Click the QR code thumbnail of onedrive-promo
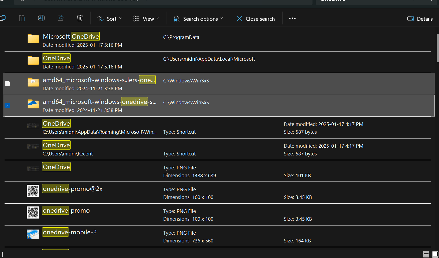 pyautogui.click(x=33, y=212)
